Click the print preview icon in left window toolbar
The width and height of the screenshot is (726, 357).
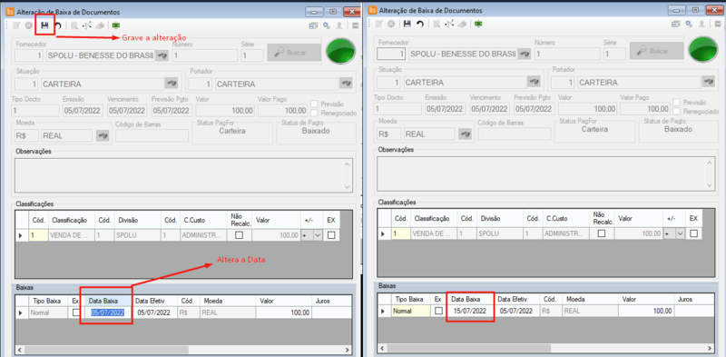(74, 25)
